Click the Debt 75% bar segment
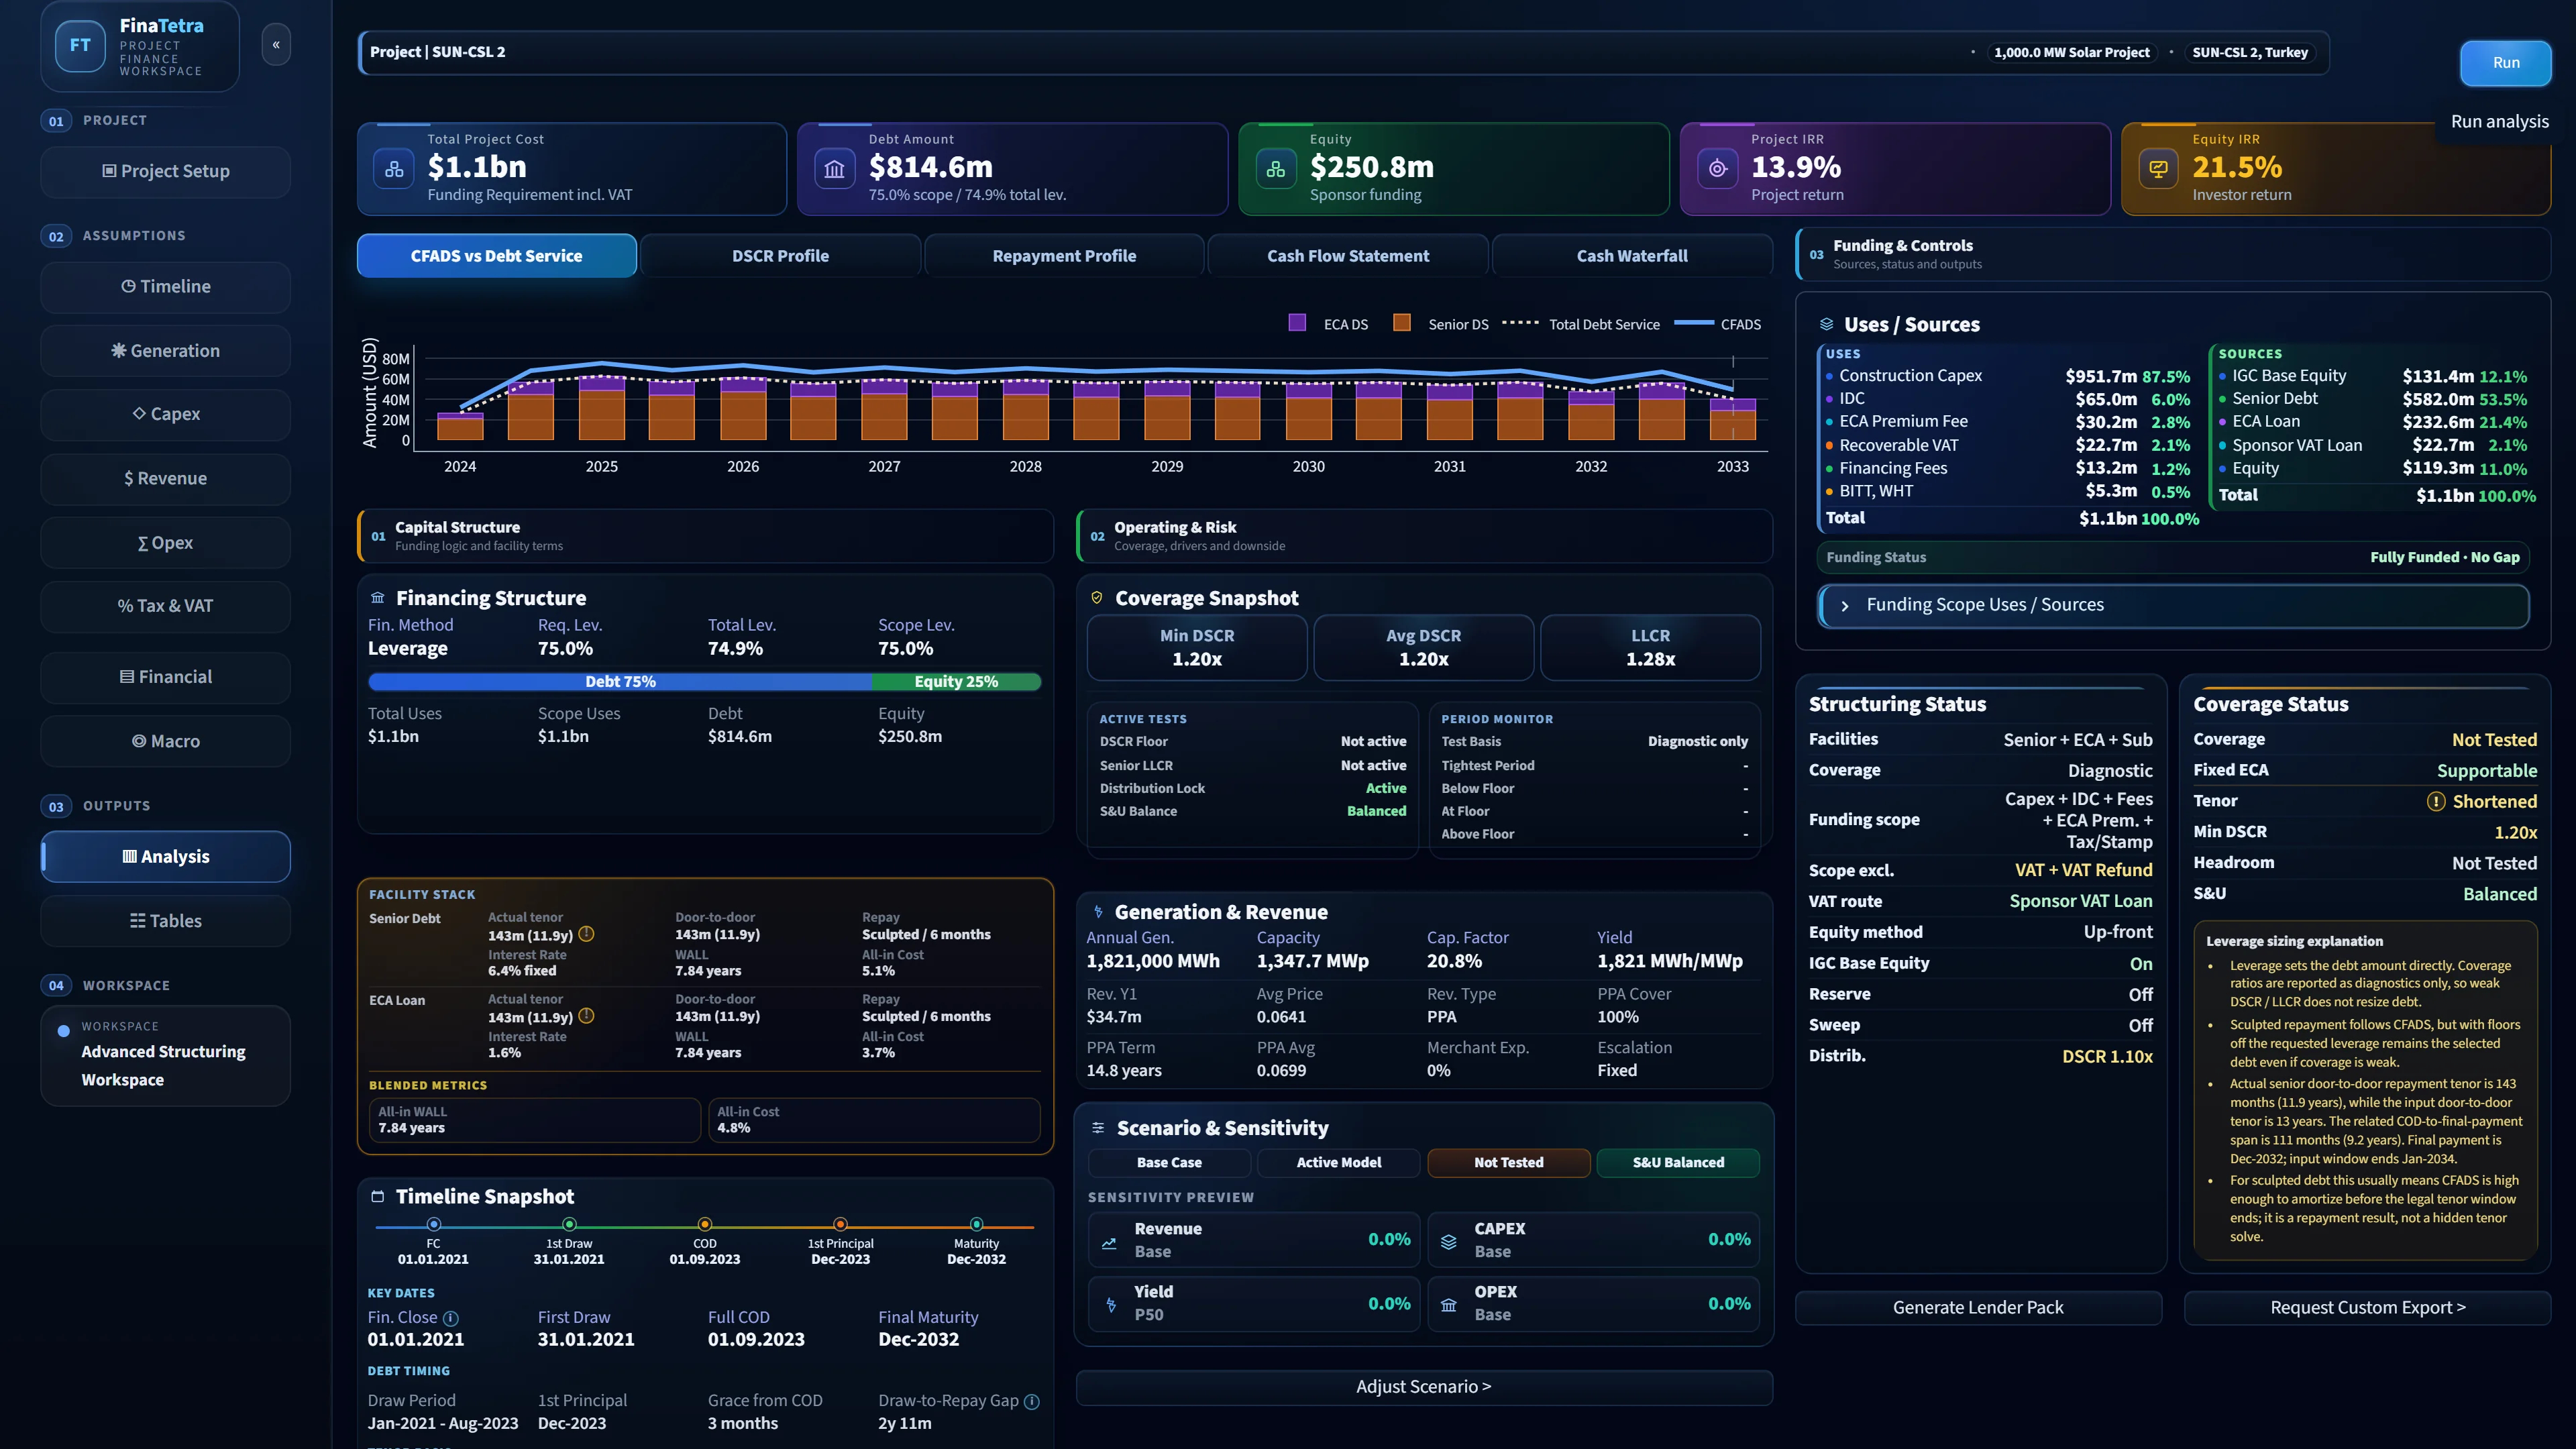 (620, 681)
